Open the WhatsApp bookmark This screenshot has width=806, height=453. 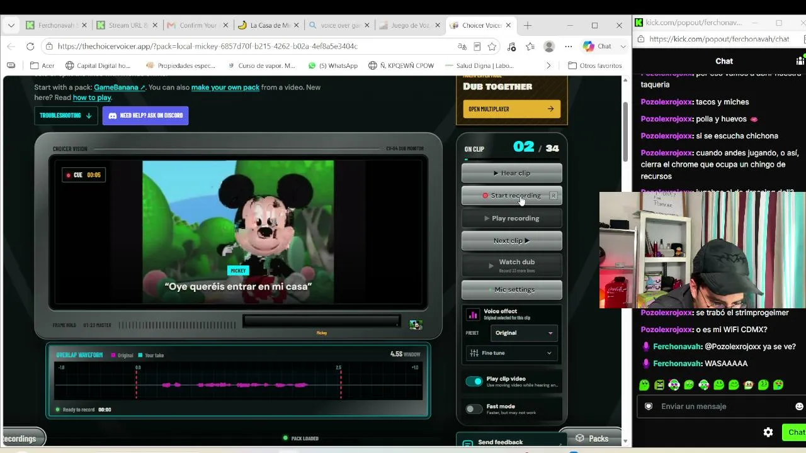(x=333, y=65)
